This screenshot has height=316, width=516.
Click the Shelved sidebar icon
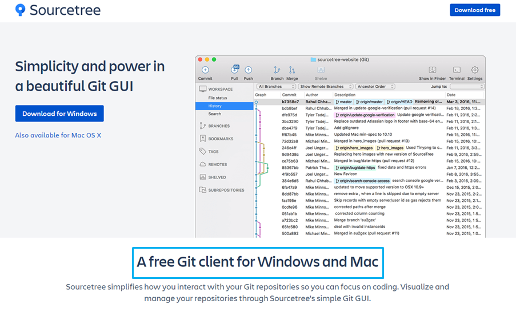pyautogui.click(x=203, y=177)
